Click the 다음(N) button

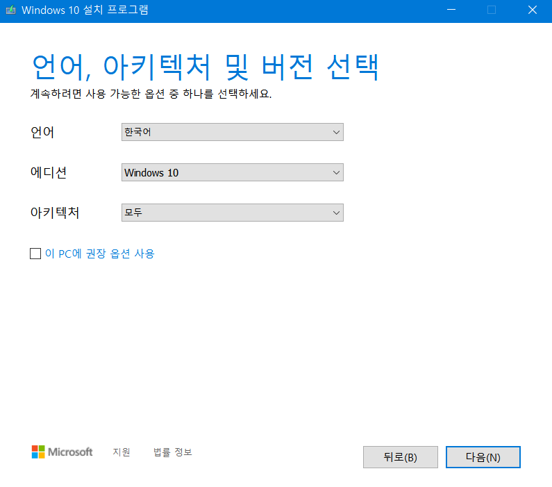(x=483, y=457)
